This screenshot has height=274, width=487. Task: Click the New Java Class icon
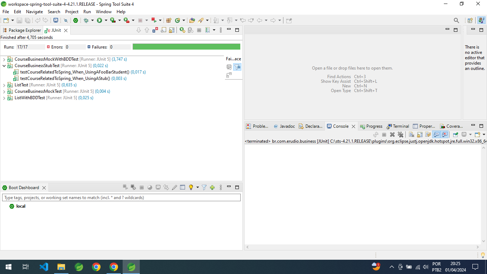[x=177, y=20]
